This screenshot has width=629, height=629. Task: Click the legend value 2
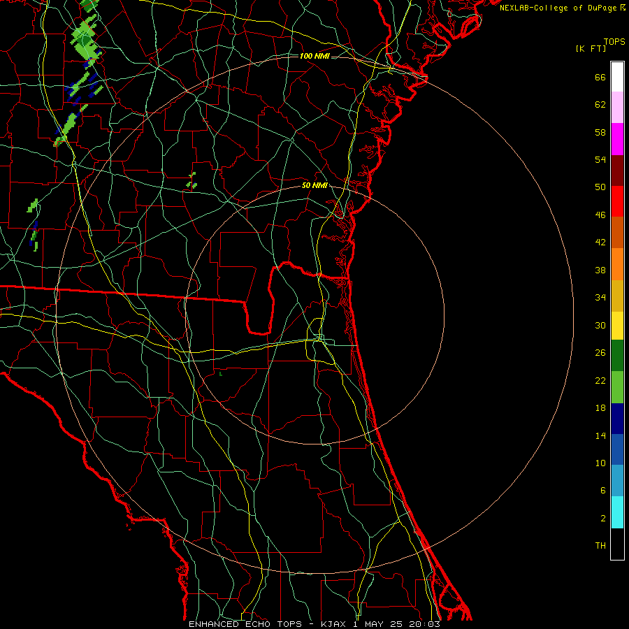[x=603, y=519]
